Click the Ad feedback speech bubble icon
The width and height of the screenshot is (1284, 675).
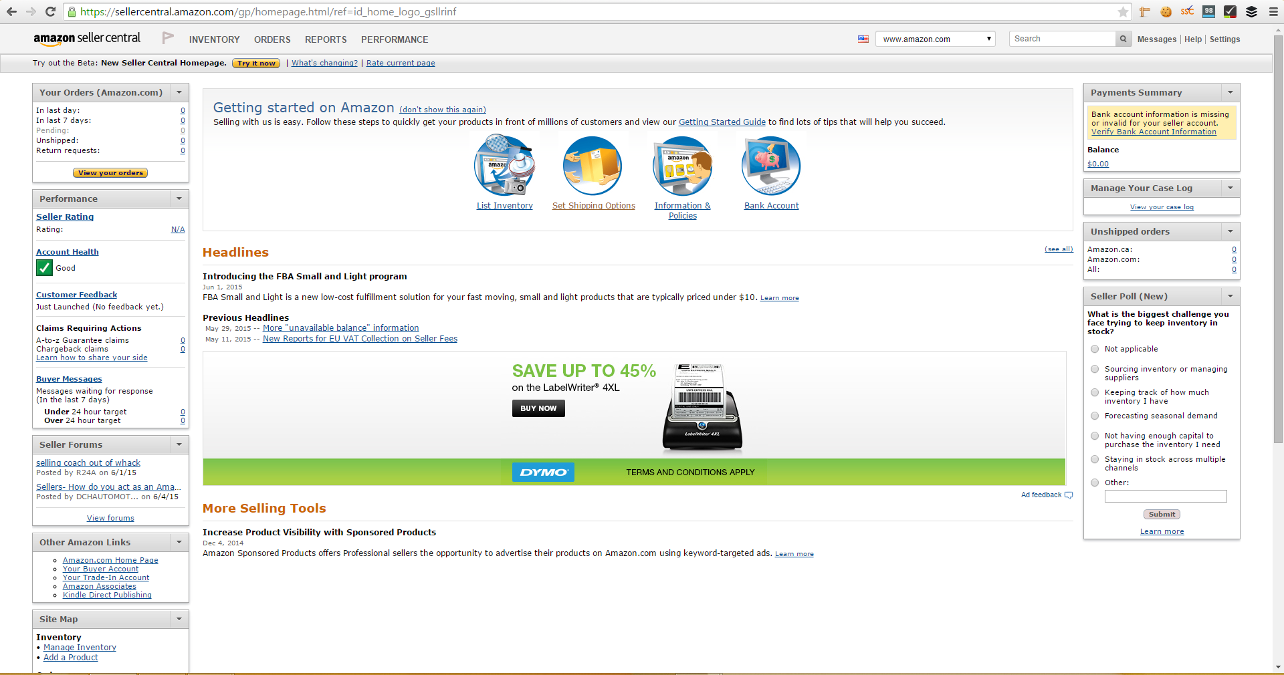(x=1069, y=495)
